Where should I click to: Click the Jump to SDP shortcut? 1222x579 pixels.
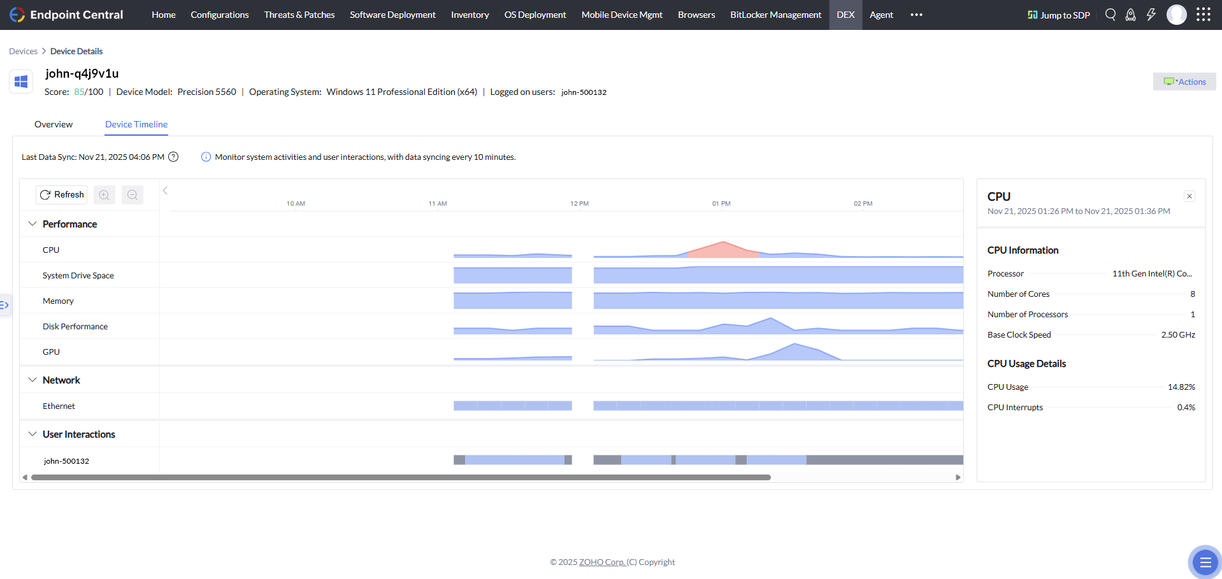point(1059,14)
